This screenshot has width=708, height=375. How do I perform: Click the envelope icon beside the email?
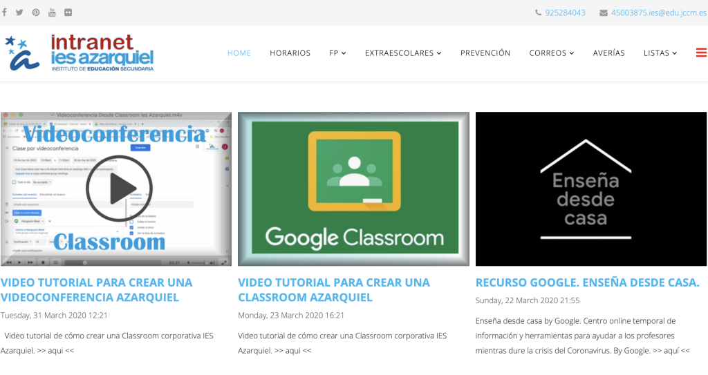pos(603,12)
